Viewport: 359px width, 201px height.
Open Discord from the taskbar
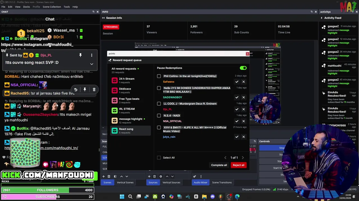pos(212,197)
